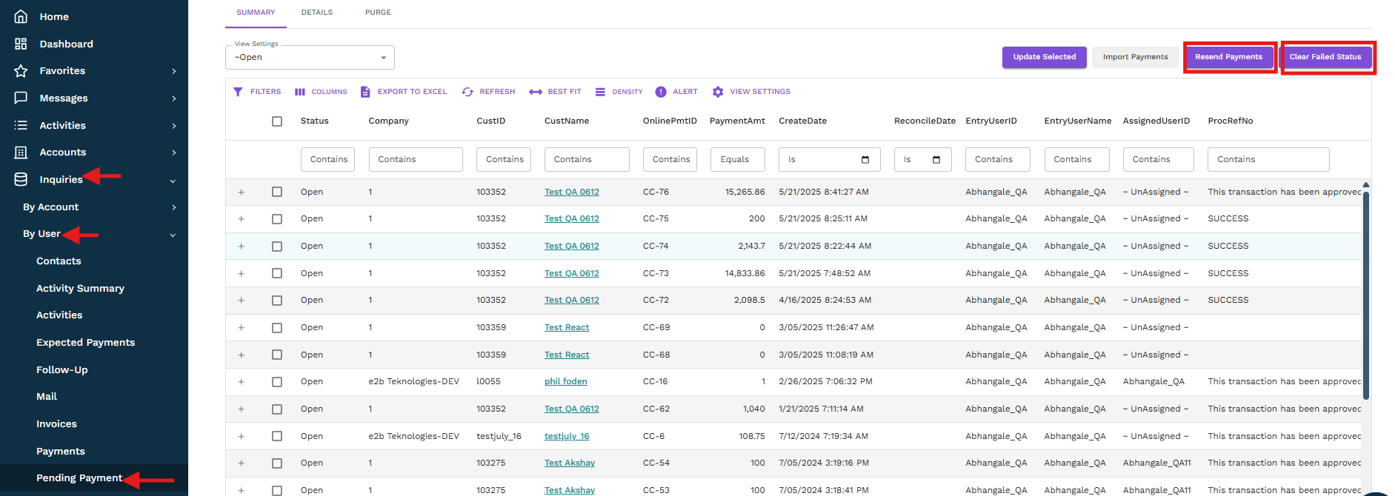Open the Purge tab
1395x496 pixels.
tap(378, 13)
